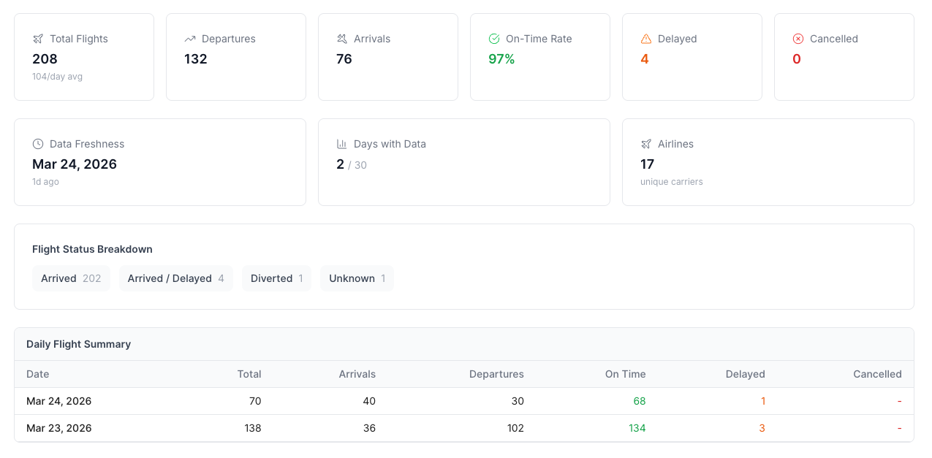932x458 pixels.
Task: Click the Cancelled red X icon
Action: (x=797, y=39)
